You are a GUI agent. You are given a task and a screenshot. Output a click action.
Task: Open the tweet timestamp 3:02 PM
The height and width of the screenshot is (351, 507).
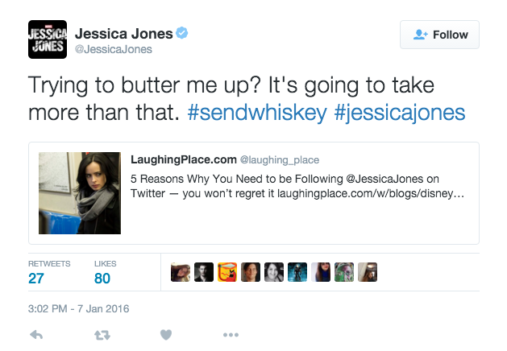[x=78, y=308]
